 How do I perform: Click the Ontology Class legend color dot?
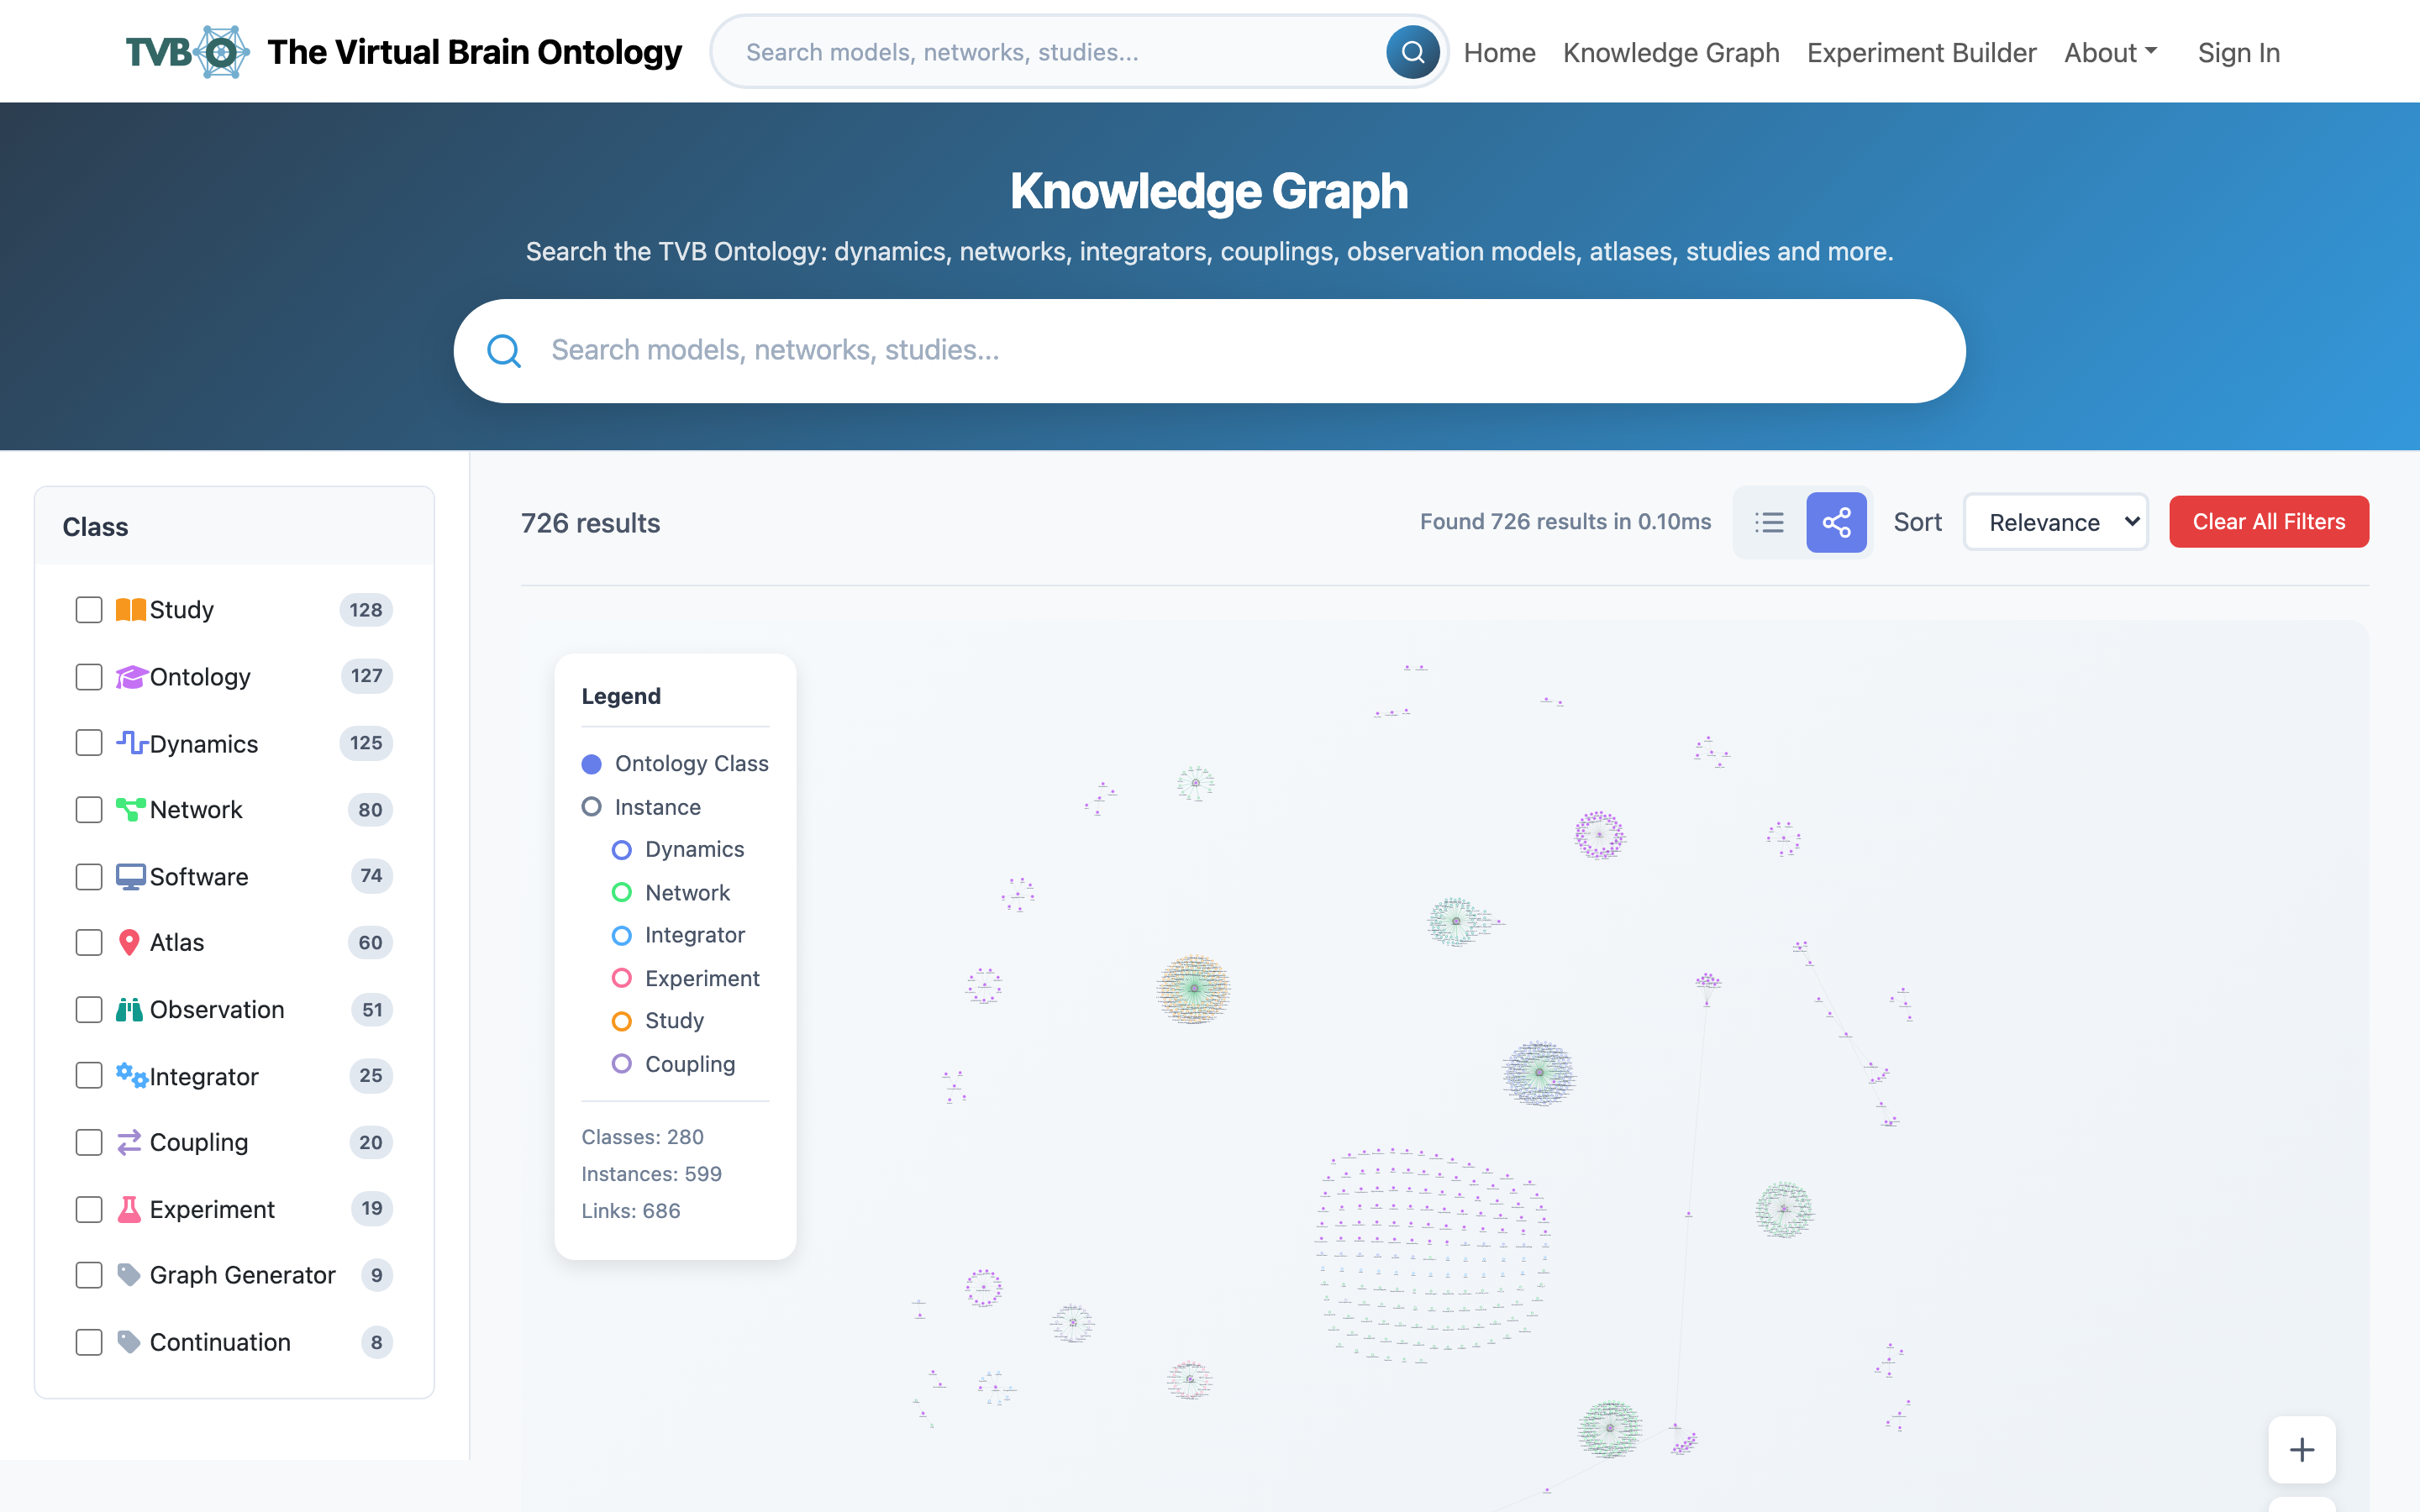tap(592, 764)
